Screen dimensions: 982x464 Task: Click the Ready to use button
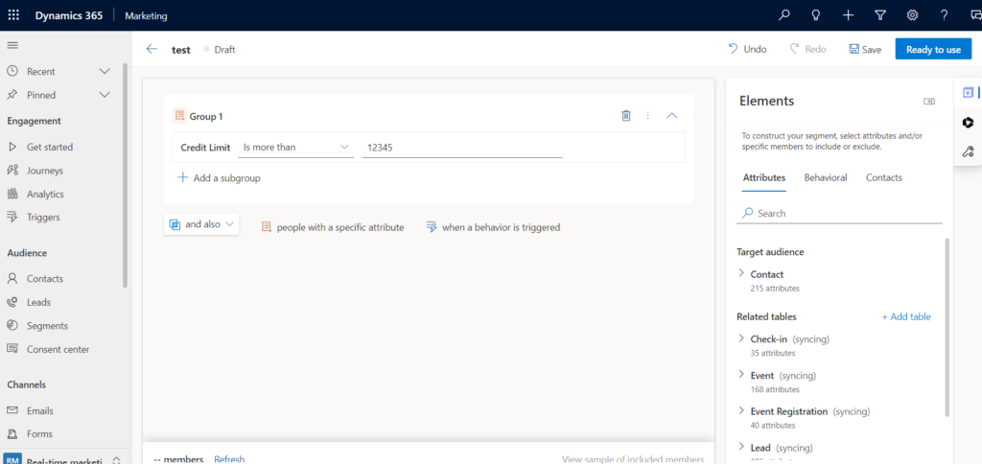click(934, 49)
